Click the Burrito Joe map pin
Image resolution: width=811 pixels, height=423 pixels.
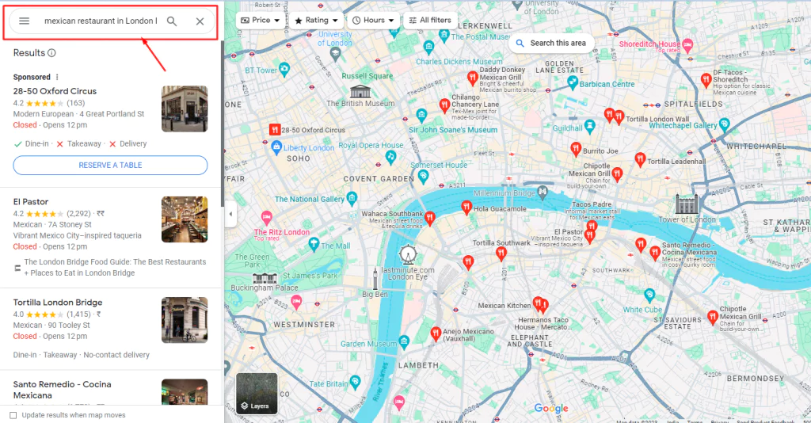[x=575, y=150]
